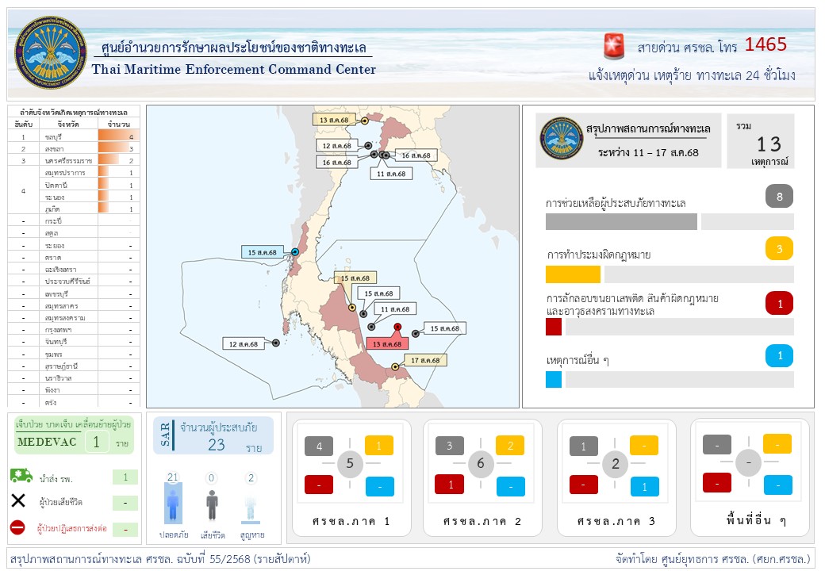
Task: Click the red emergency siren icon
Action: click(x=613, y=46)
